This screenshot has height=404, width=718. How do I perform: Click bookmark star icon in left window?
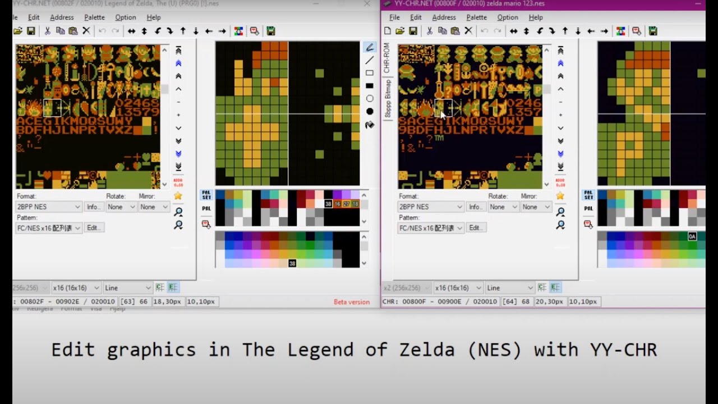(178, 196)
